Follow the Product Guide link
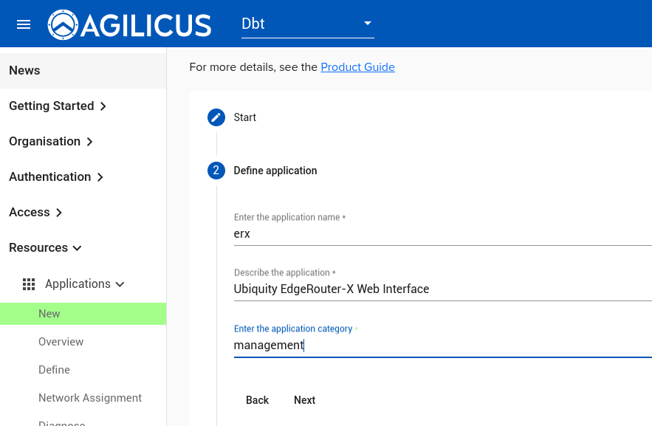 (x=357, y=67)
